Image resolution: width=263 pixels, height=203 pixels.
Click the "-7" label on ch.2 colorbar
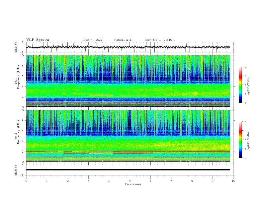[245, 158]
